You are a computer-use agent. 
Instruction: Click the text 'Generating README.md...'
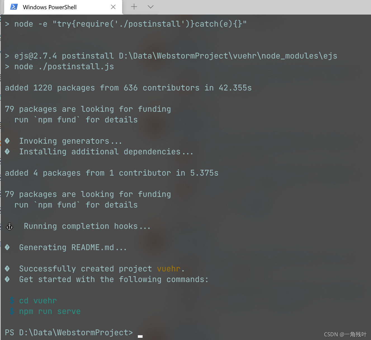(73, 248)
